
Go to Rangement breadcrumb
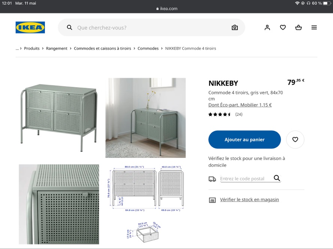coord(57,49)
